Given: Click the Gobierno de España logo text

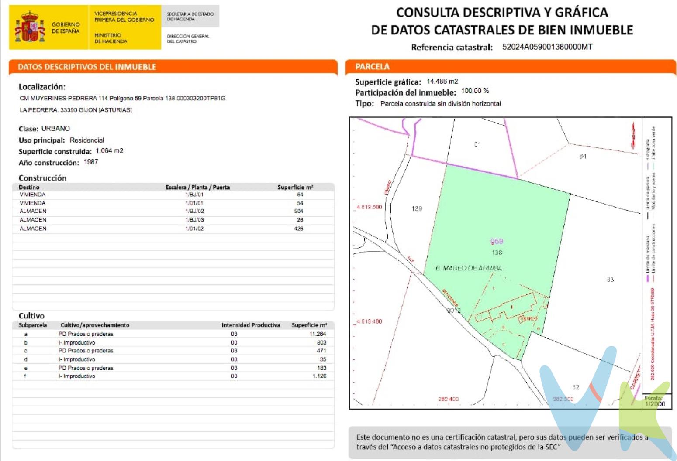Looking at the screenshot, I should click(66, 28).
